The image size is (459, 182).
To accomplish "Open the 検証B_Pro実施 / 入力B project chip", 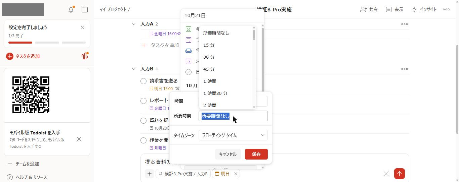I will tap(183, 174).
